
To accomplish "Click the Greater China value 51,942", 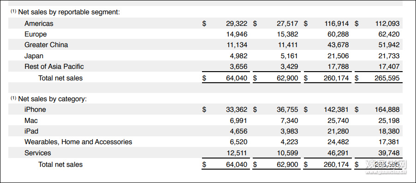I will (x=389, y=45).
